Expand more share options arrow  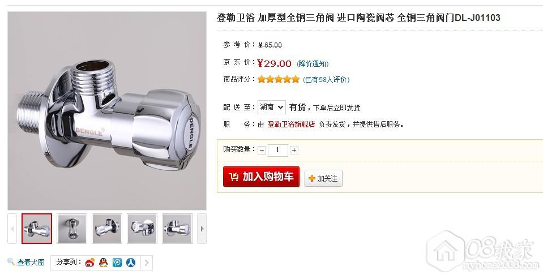pos(147,263)
